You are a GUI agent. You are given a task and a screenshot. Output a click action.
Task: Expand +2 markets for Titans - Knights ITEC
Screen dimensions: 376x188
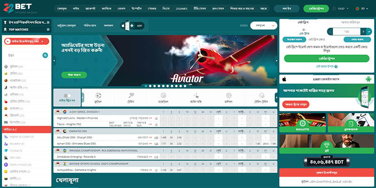(x=156, y=124)
